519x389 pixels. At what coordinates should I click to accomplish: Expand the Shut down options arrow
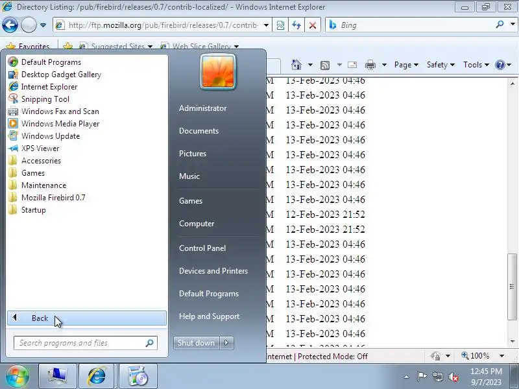226,343
